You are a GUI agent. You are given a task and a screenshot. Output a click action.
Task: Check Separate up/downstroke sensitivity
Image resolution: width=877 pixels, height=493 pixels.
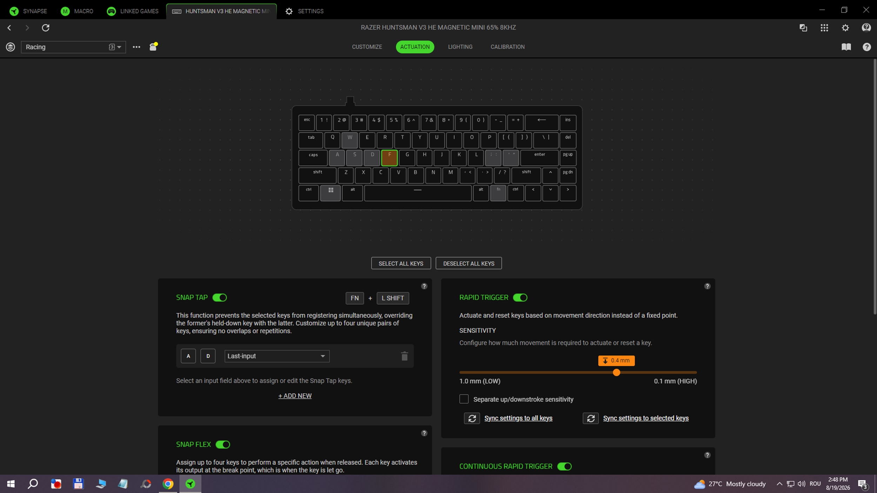tap(464, 399)
